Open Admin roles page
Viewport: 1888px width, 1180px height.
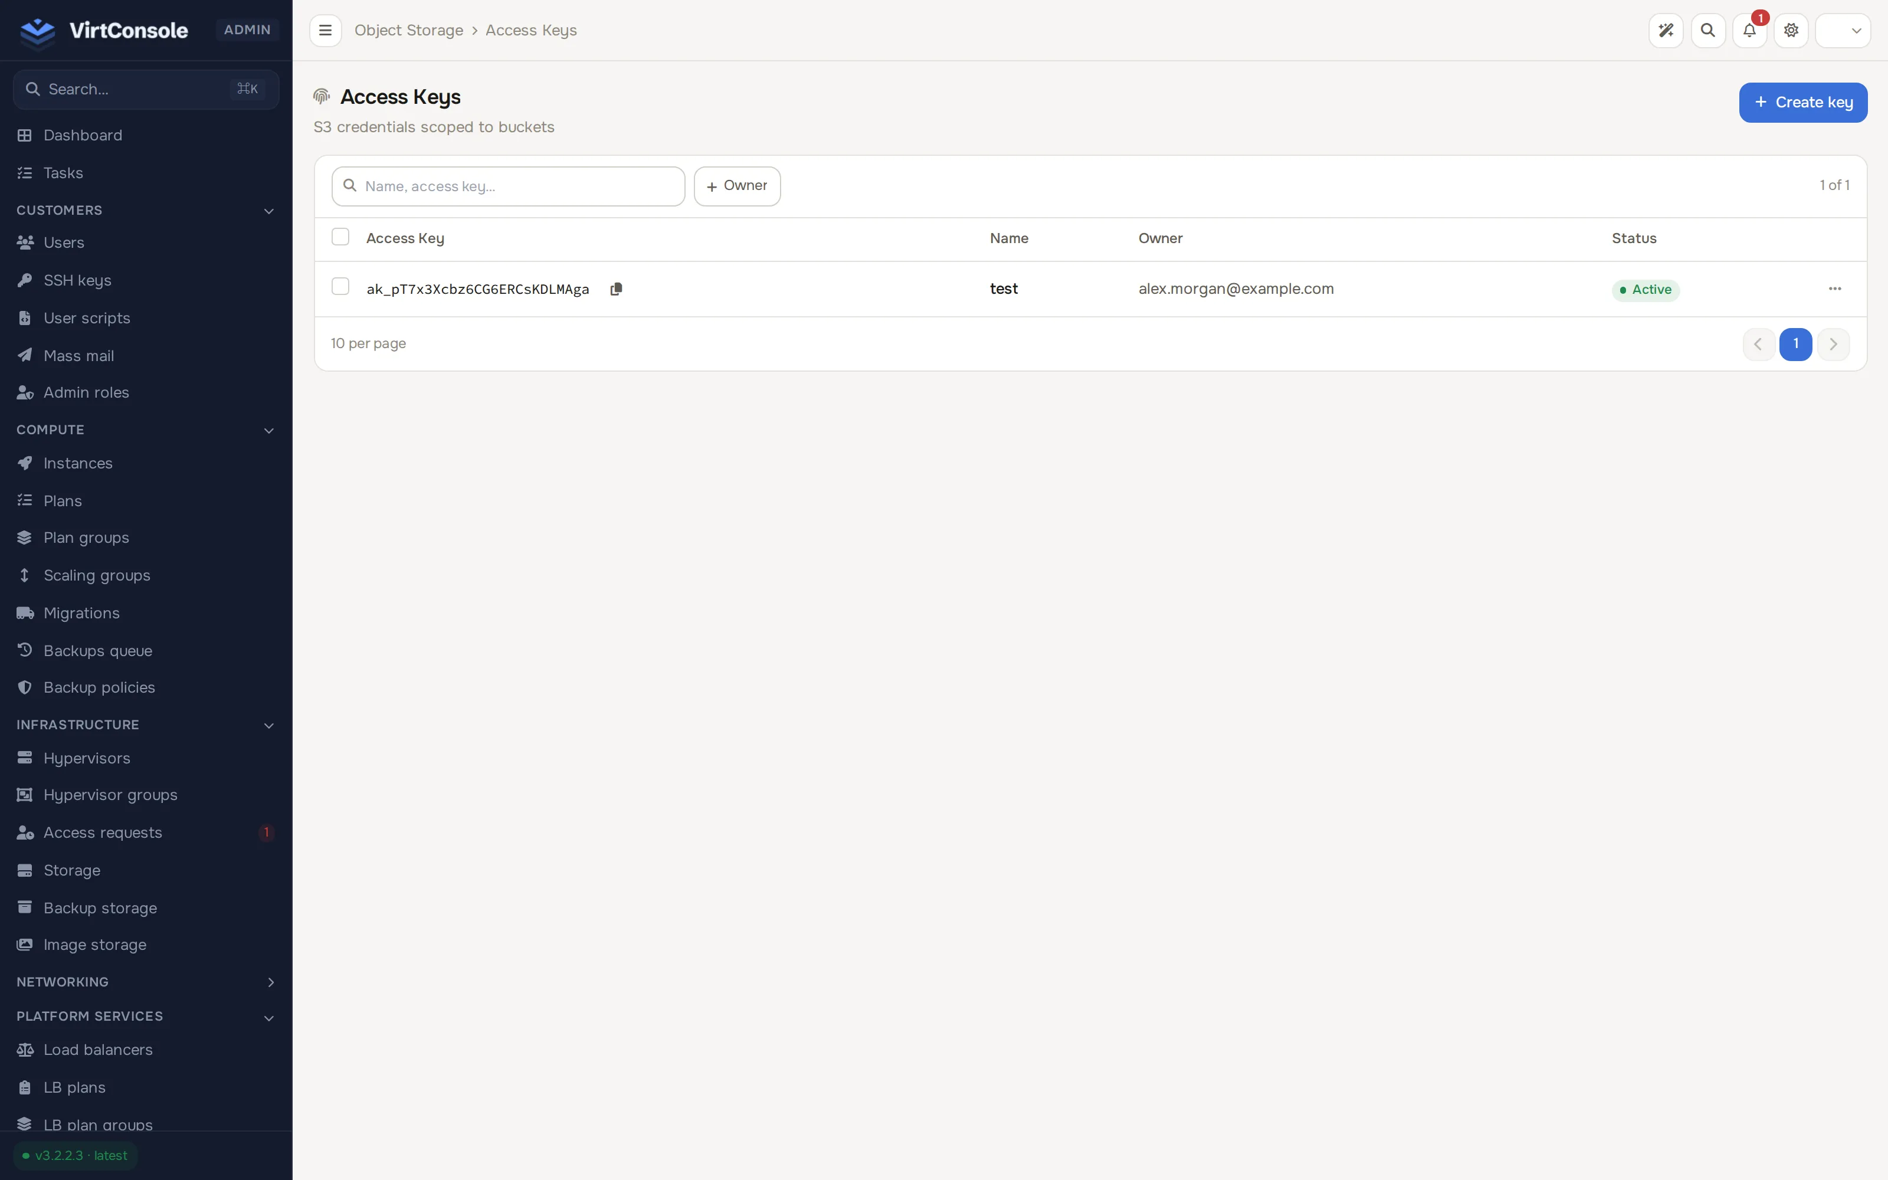[147, 392]
